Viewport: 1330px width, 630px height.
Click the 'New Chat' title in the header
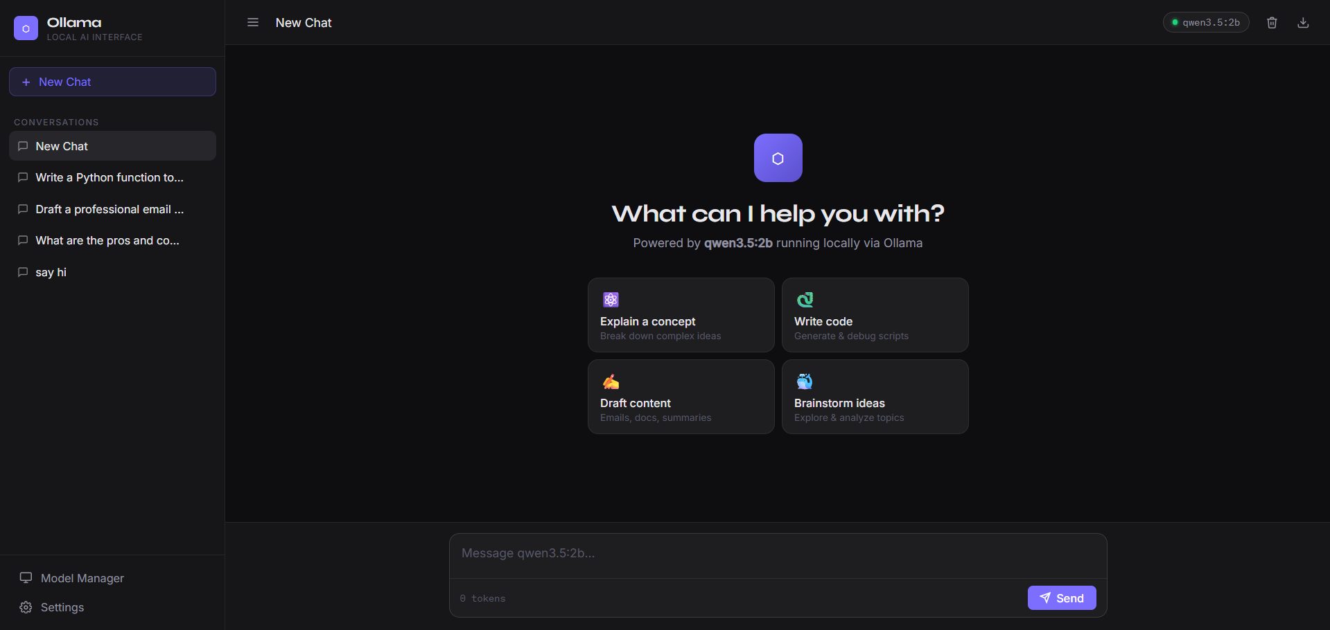tap(304, 23)
